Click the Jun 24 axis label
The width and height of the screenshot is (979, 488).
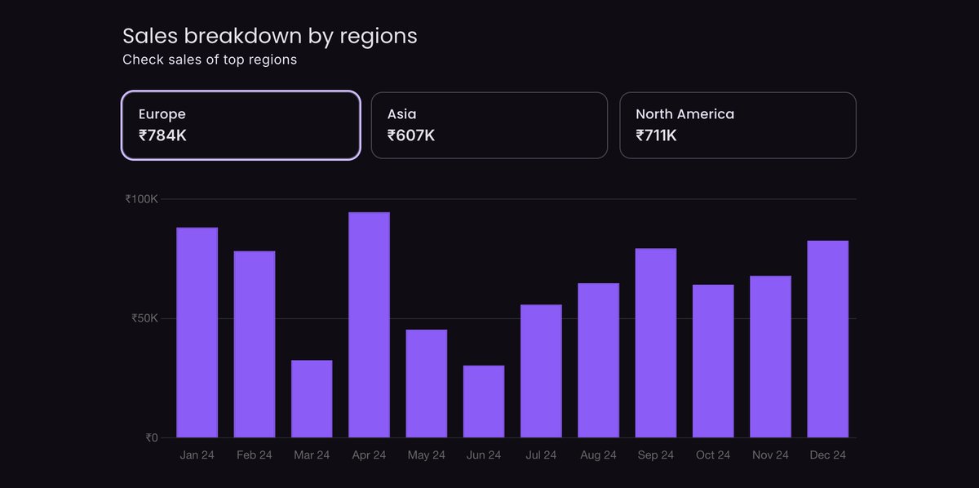click(x=484, y=455)
